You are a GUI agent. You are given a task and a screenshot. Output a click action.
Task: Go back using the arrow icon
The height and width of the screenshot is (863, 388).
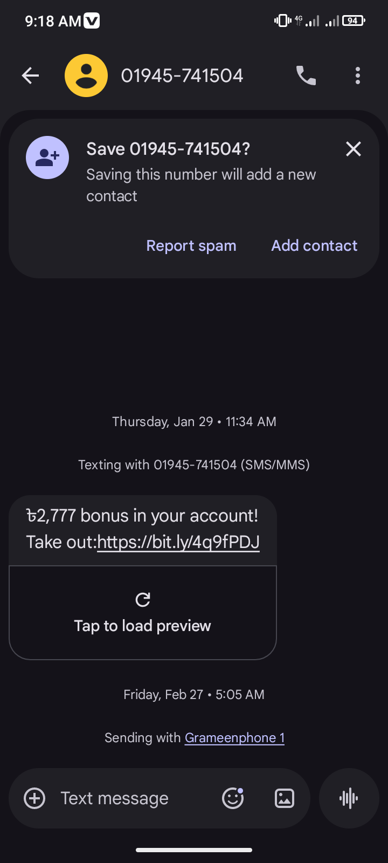(x=30, y=76)
